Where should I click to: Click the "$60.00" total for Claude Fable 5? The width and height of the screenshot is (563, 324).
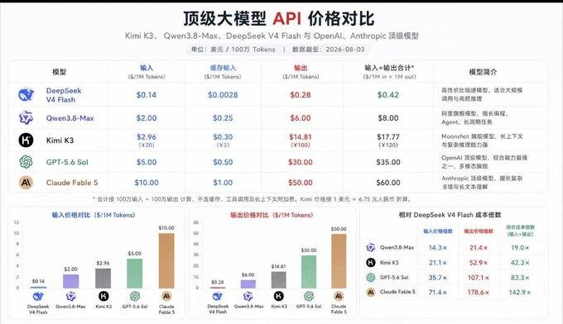387,183
